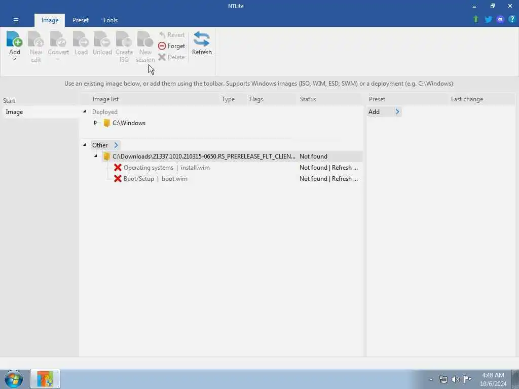Open the Tools ribbon tab
The image size is (519, 389).
pos(110,20)
